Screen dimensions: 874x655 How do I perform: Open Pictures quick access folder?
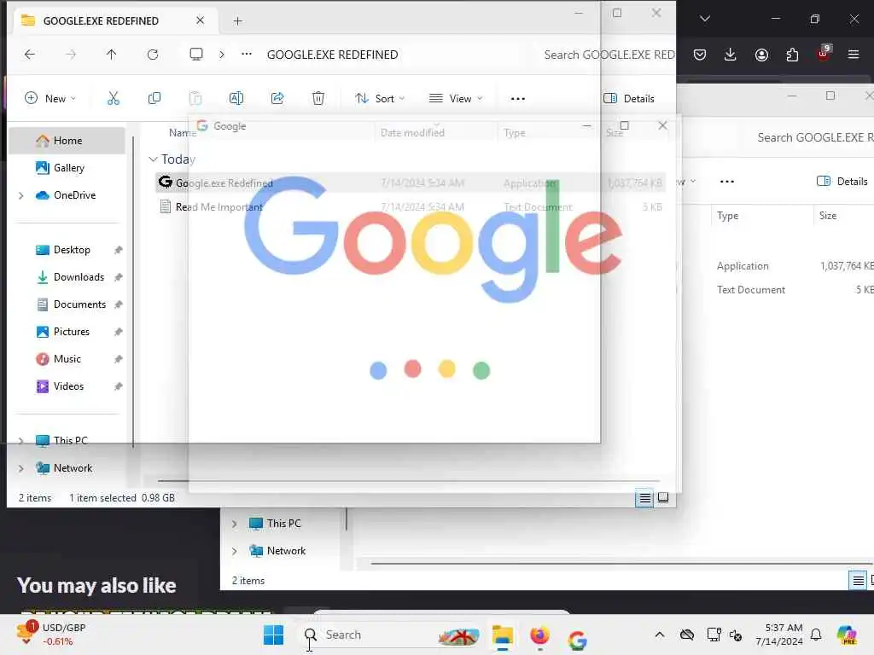tap(67, 332)
